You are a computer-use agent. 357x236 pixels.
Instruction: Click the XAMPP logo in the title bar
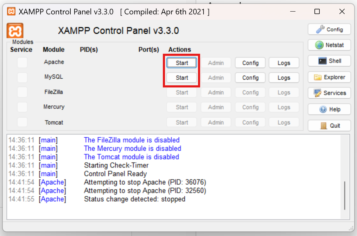pos(11,11)
